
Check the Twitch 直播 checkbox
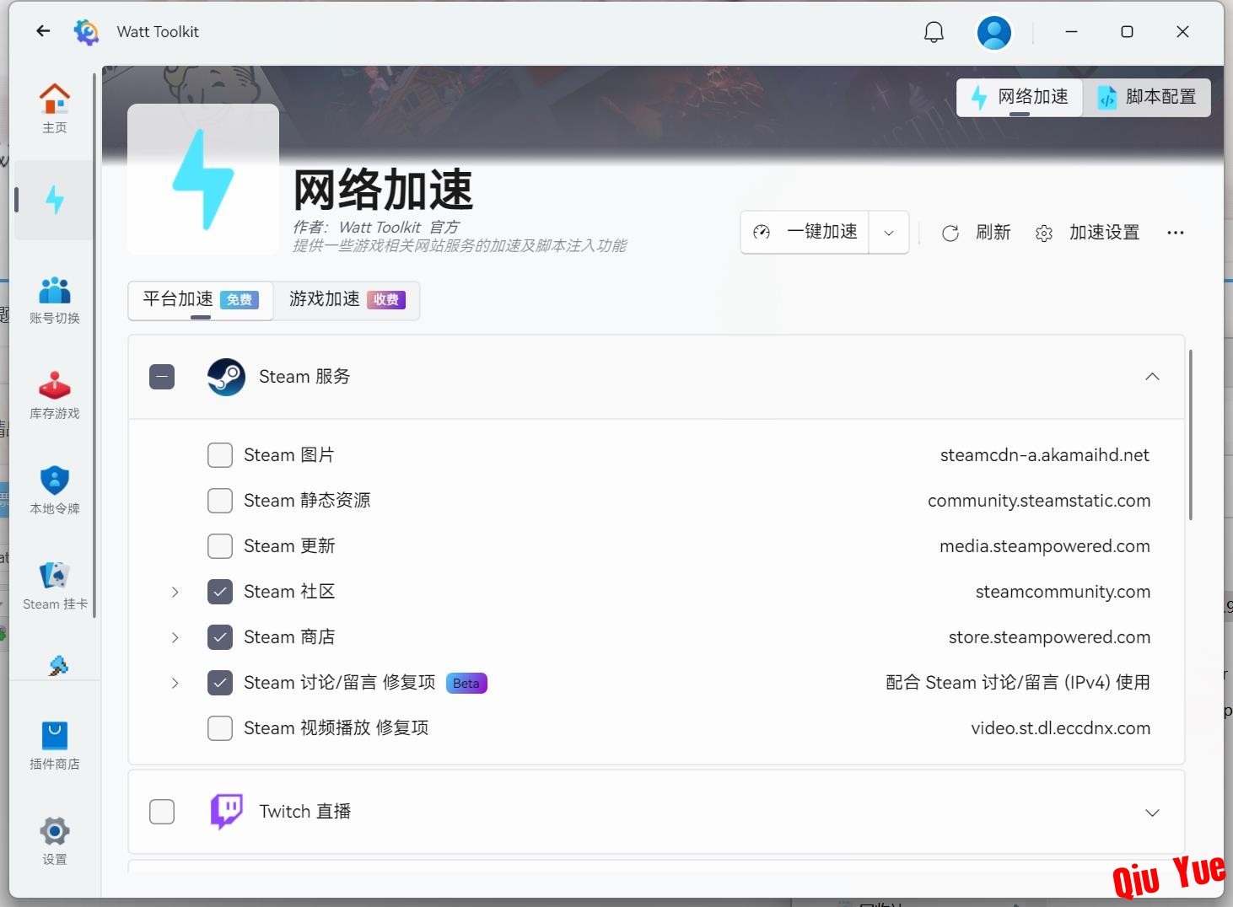[162, 812]
